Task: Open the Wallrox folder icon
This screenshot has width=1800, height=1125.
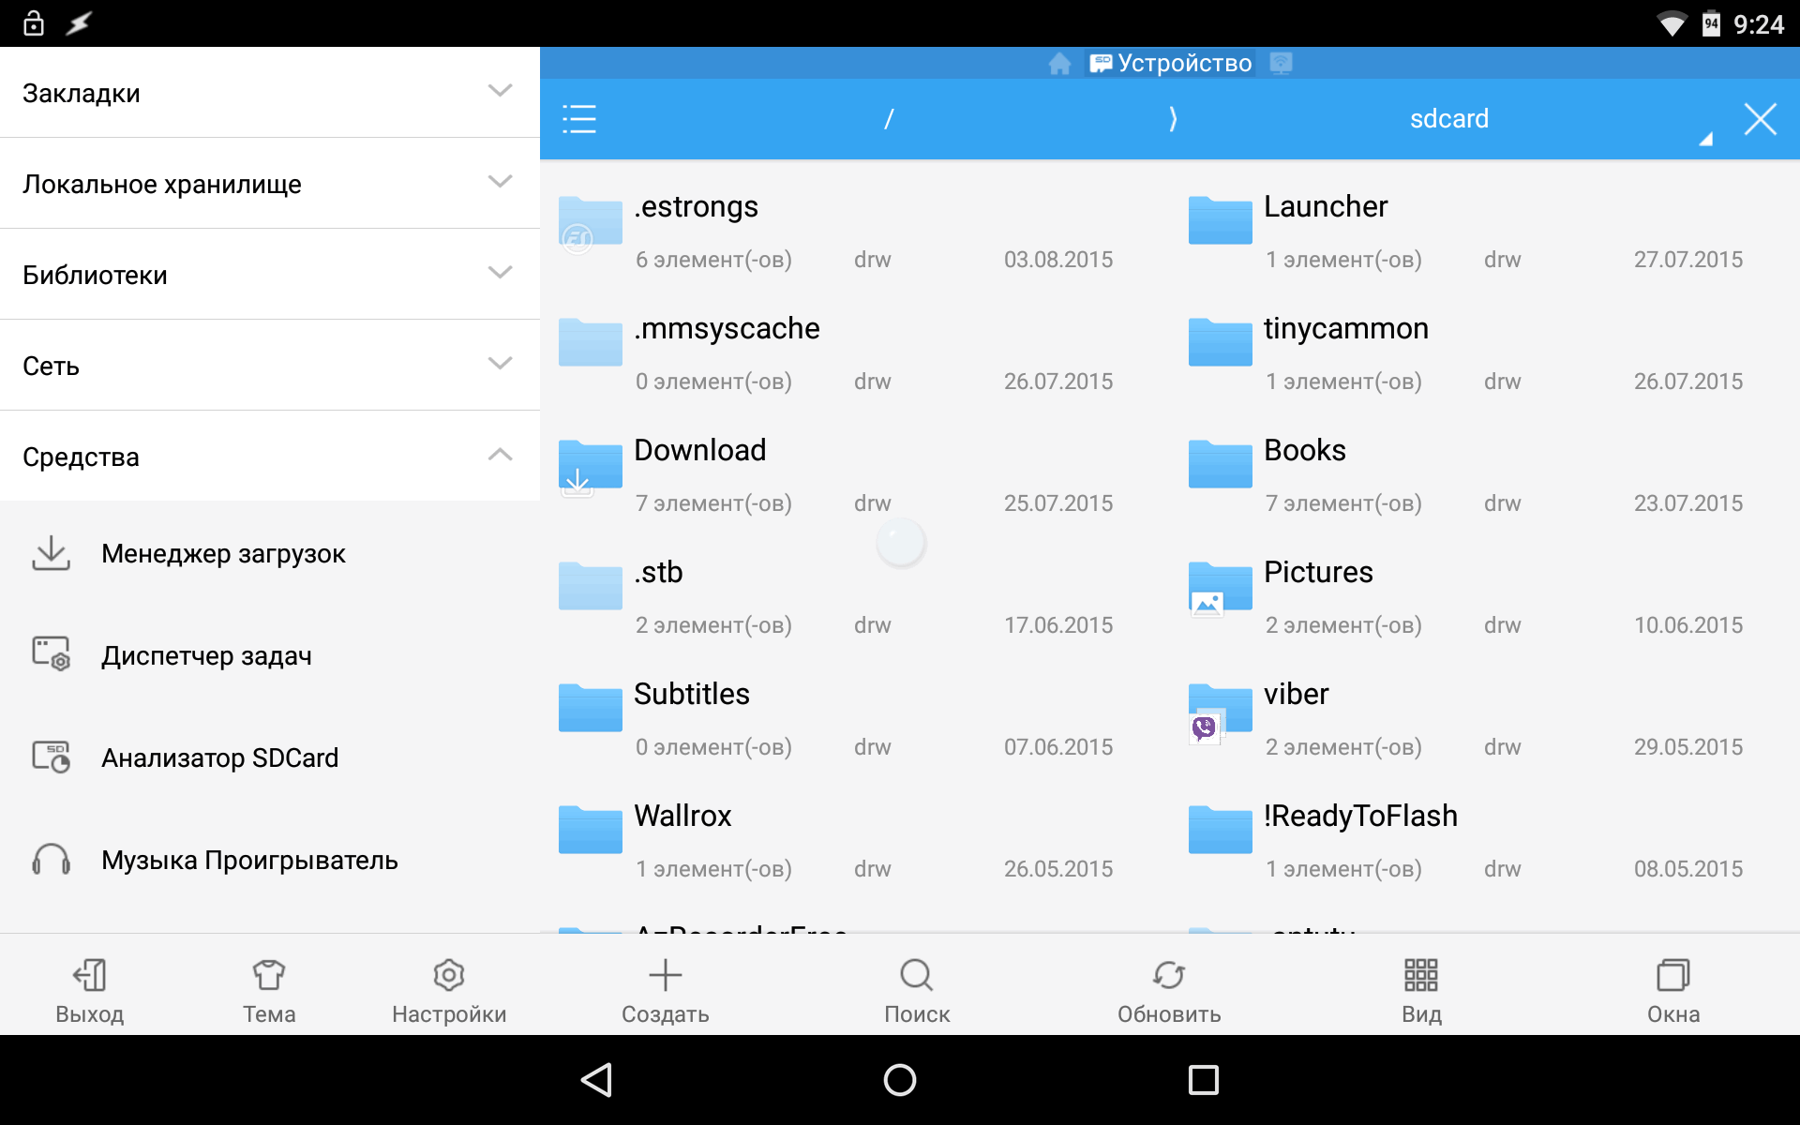Action: click(x=590, y=831)
